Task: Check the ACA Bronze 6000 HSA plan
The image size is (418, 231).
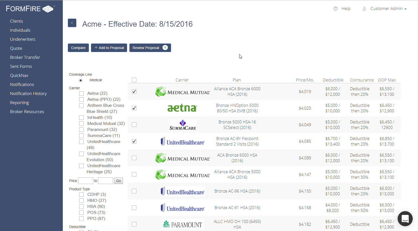Action: click(x=134, y=158)
